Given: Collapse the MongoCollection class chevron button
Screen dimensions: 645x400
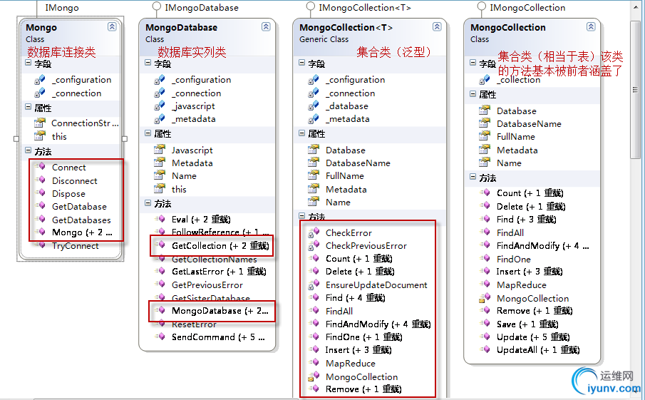Looking at the screenshot, I should pyautogui.click(x=591, y=27).
